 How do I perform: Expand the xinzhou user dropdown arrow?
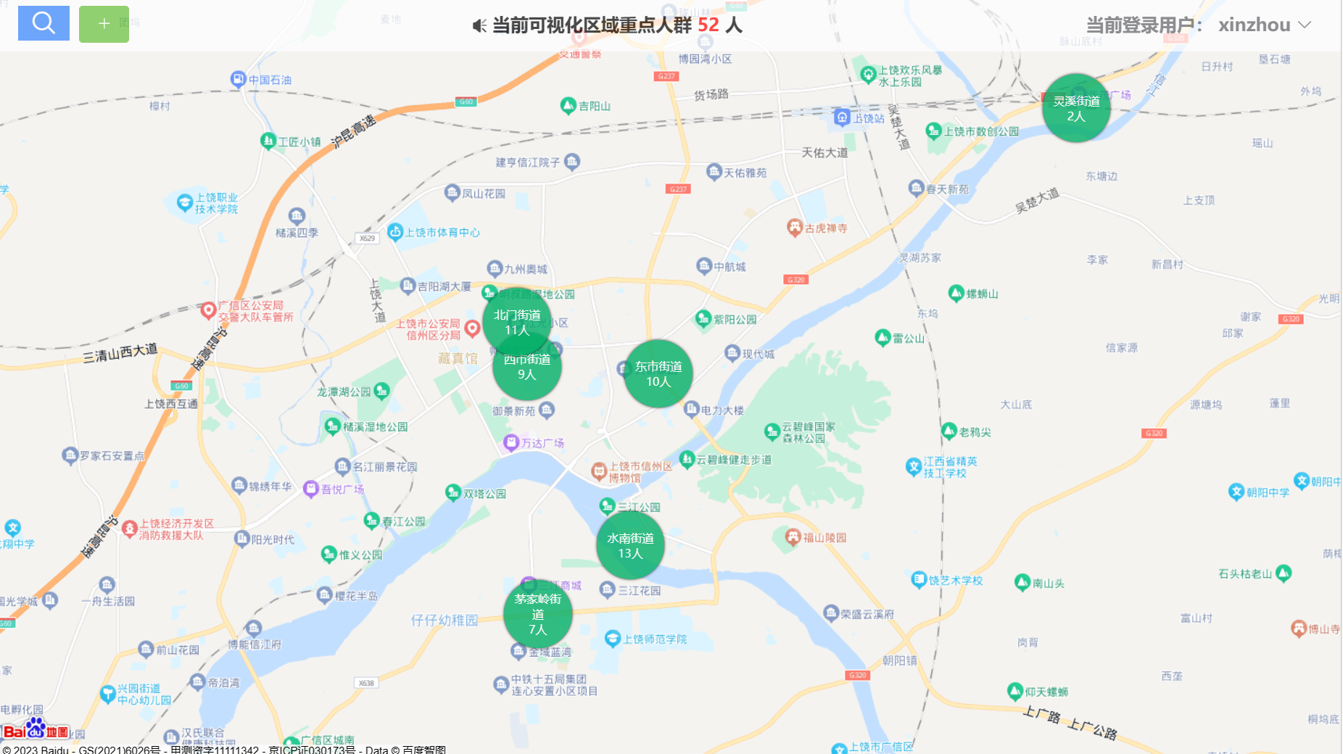(x=1305, y=25)
